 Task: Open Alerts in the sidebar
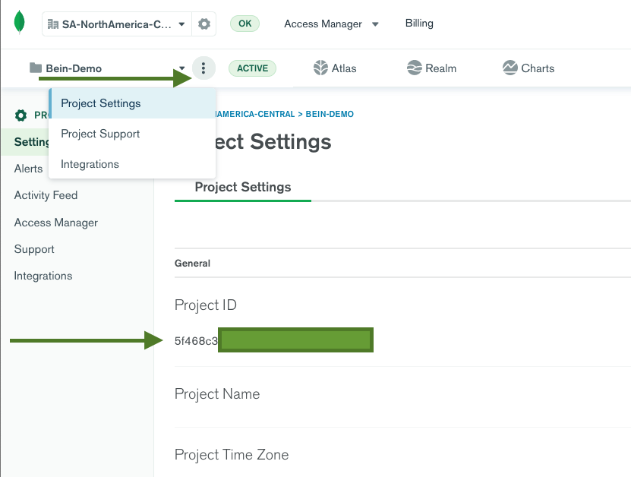(x=28, y=169)
